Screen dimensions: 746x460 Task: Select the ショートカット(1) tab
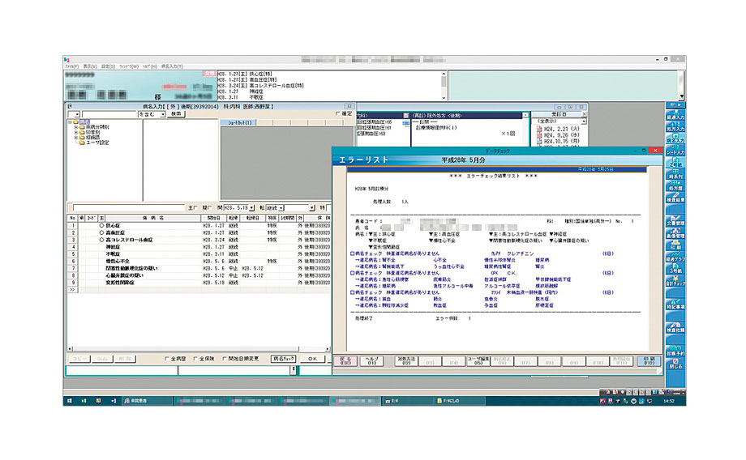coord(237,123)
